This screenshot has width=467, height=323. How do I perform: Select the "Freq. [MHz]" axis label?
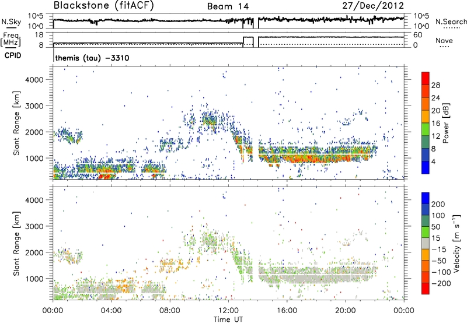(11, 39)
